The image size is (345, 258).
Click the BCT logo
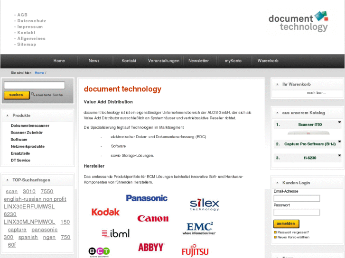point(99,252)
